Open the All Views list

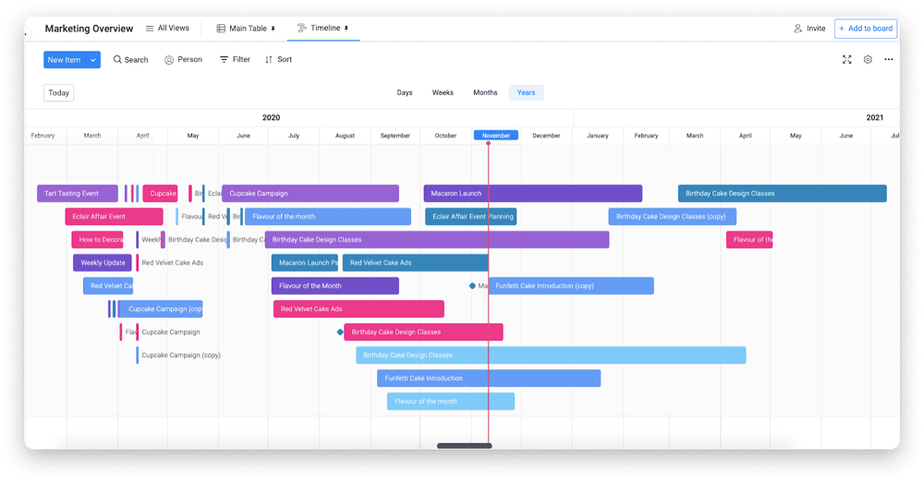[x=167, y=29]
